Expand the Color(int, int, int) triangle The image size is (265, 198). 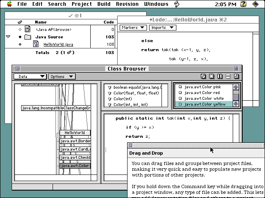click(x=109, y=105)
